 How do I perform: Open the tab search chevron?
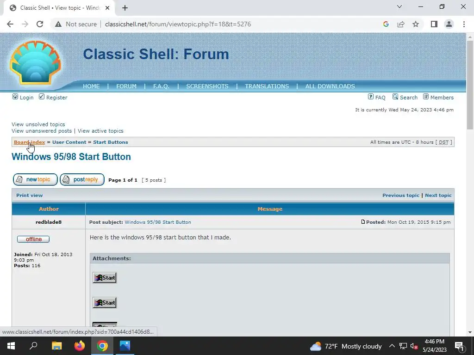click(x=399, y=6)
